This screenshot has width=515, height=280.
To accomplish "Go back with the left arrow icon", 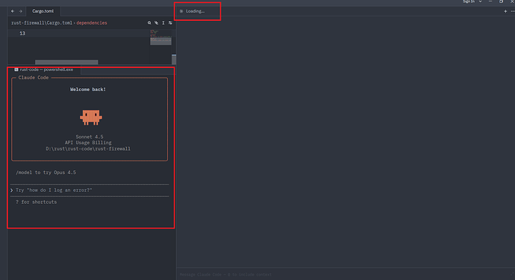I will (13, 11).
